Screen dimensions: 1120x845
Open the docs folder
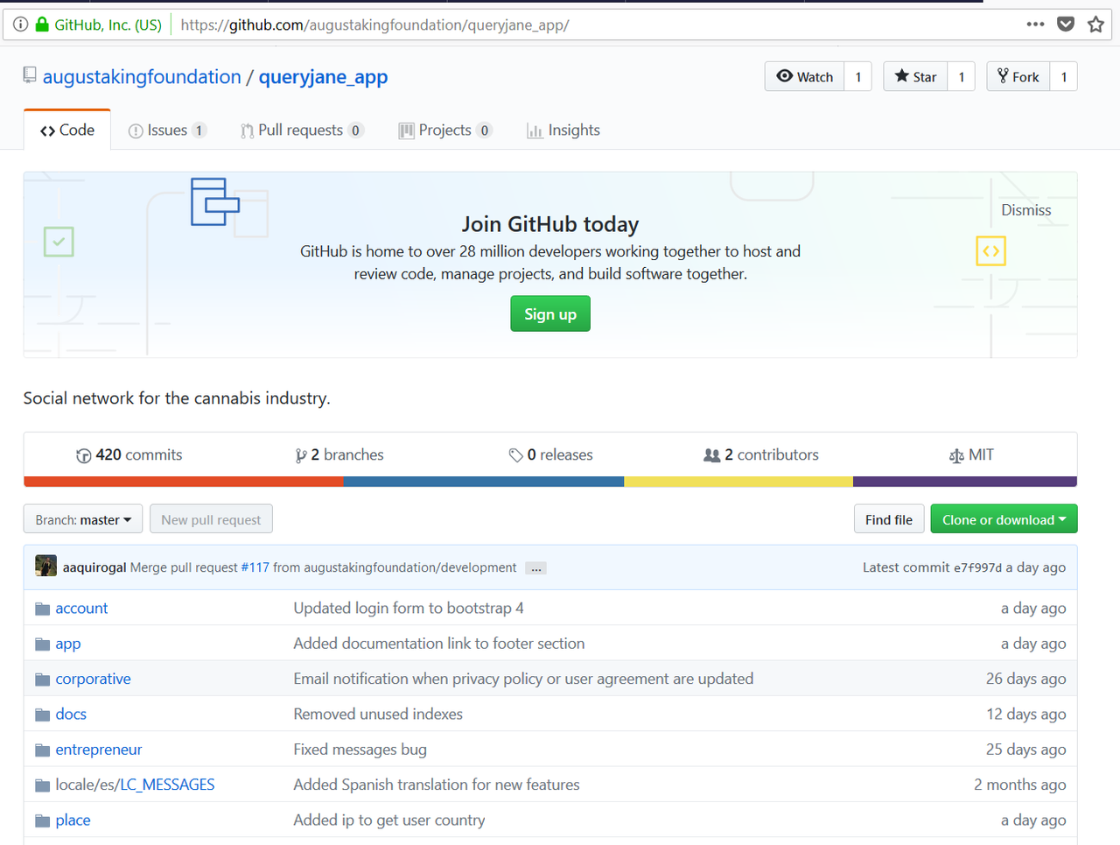[x=71, y=714]
